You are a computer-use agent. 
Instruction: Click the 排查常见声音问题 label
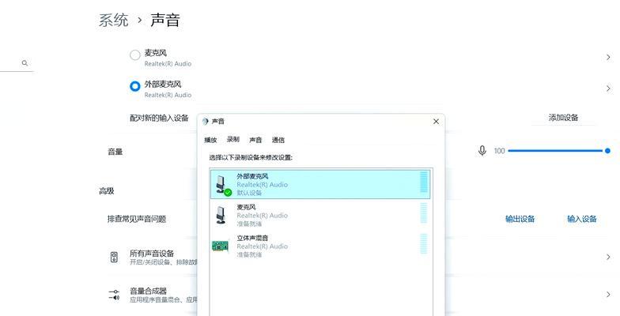pyautogui.click(x=136, y=219)
